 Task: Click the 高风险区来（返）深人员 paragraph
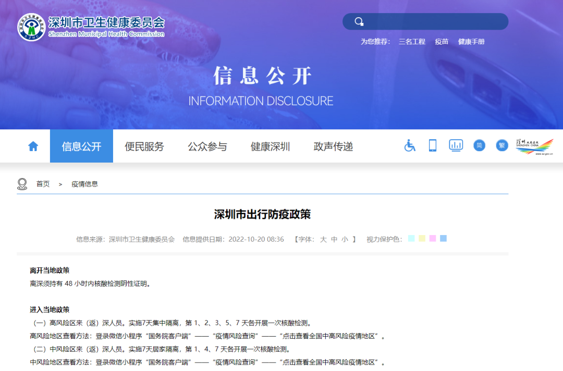(x=172, y=323)
